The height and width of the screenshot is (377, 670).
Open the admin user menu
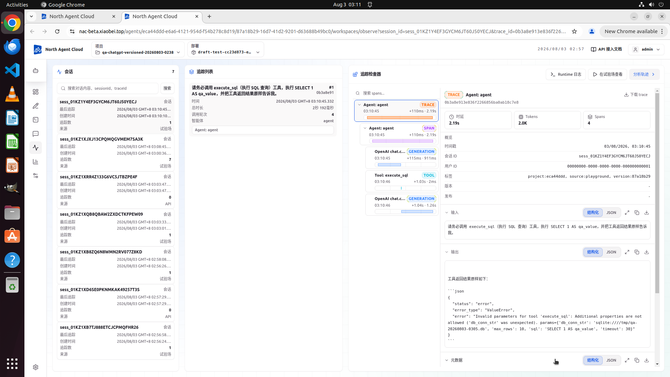tap(646, 50)
